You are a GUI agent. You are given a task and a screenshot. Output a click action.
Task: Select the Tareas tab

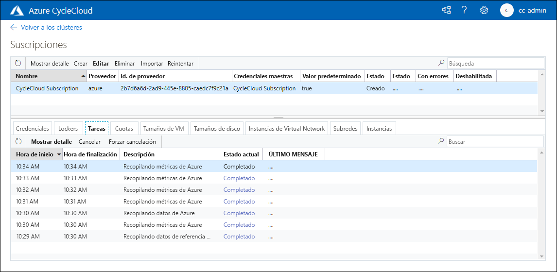click(x=96, y=129)
